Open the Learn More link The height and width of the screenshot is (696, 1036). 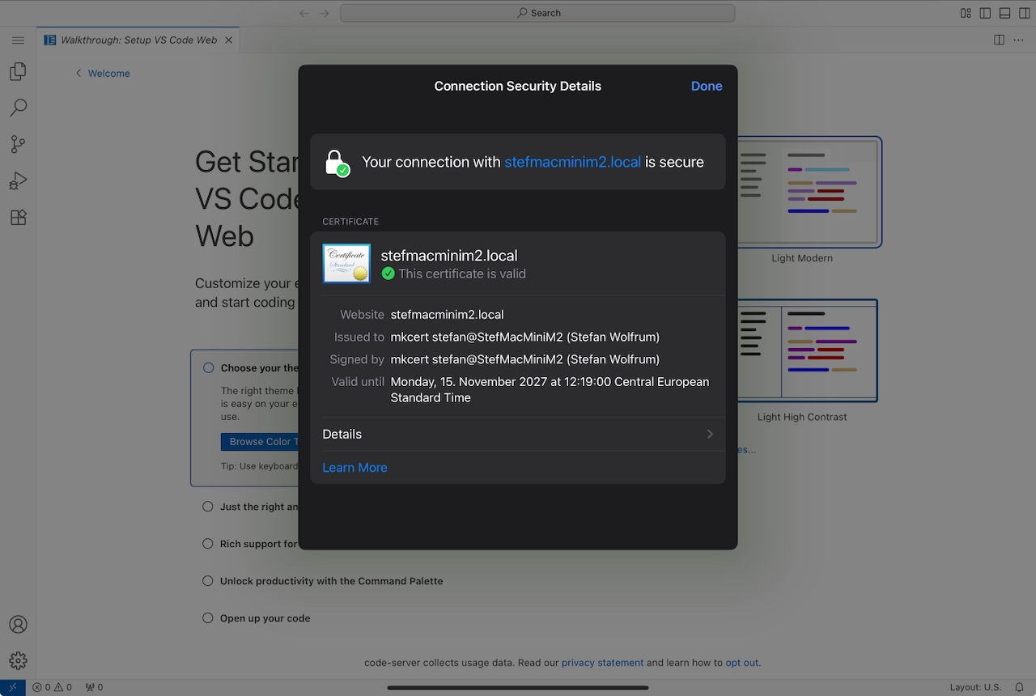355,468
